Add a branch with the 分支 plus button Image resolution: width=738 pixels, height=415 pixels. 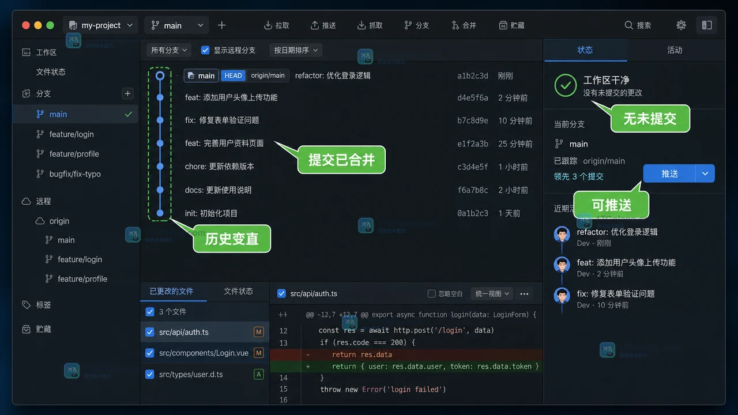click(128, 93)
